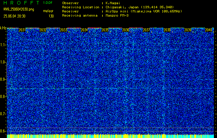Select observer name K.Nagai
The image size is (217, 138).
(113, 3)
